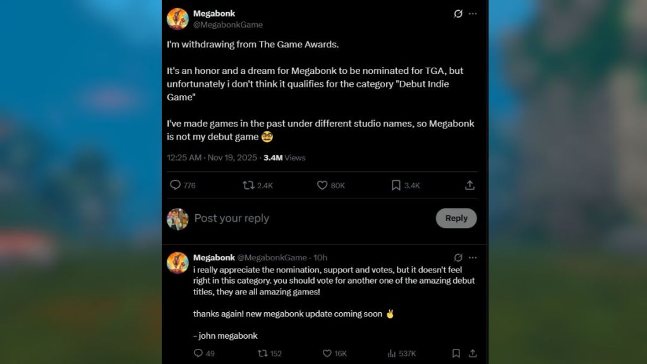Click the Megabonk profile avatar
The image size is (647, 364).
coord(178,19)
